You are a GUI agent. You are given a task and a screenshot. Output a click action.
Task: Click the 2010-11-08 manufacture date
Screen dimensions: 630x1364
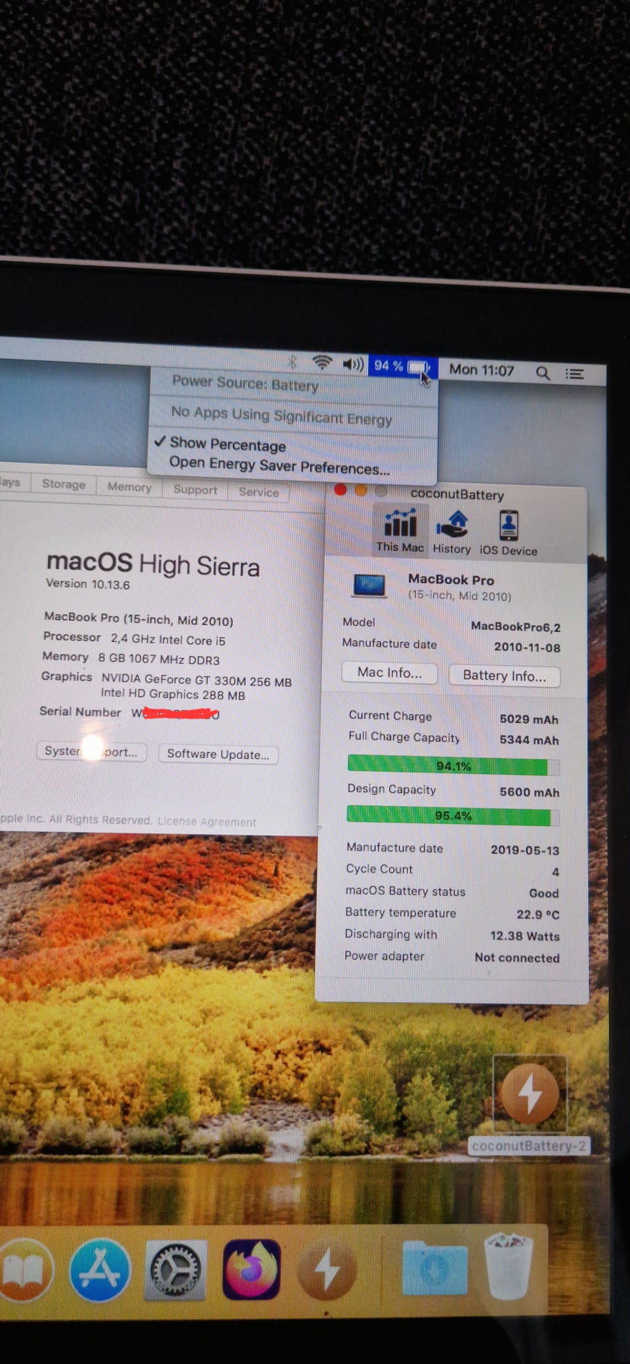pyautogui.click(x=527, y=648)
